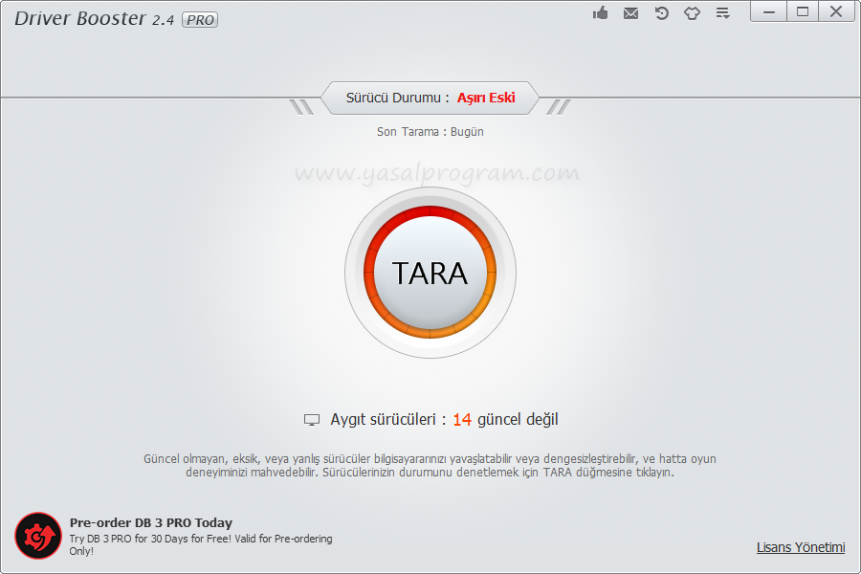
Task: Click the Son Tarama : Bugün text
Action: [x=430, y=132]
